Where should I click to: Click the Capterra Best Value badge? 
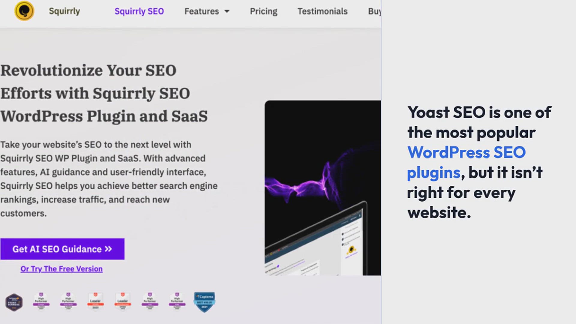[204, 302]
